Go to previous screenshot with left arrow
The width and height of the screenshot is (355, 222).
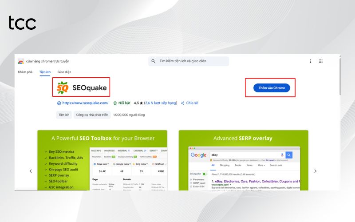(31, 171)
